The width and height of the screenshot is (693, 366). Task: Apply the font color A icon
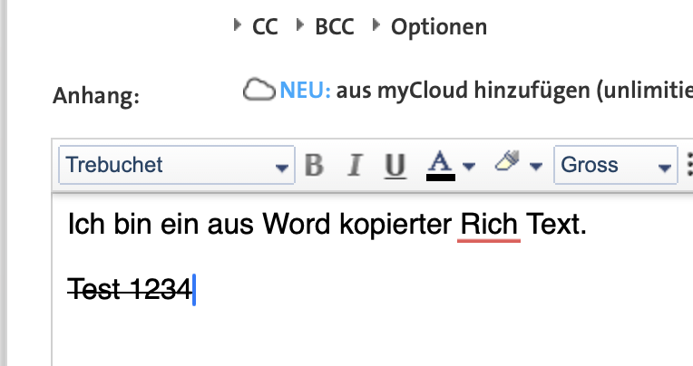tap(440, 163)
